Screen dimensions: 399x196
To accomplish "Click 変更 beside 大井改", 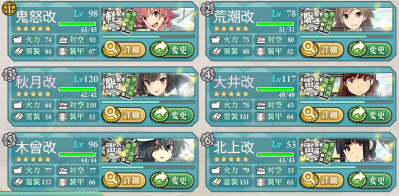I will click(370, 115).
